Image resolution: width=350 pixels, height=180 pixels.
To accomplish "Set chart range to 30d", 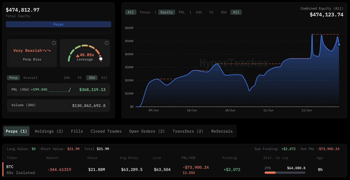I will click(x=223, y=12).
